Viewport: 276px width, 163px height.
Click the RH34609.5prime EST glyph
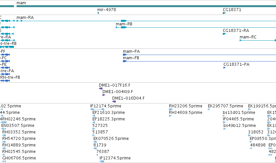click(x=170, y=116)
